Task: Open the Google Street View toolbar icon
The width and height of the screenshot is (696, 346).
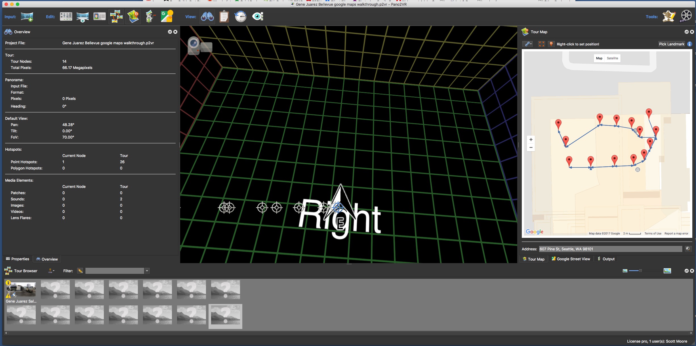Action: point(167,16)
